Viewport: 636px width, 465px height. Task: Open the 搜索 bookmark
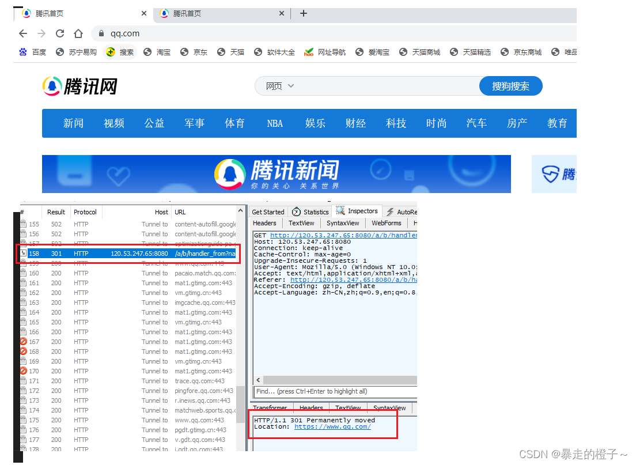[120, 52]
